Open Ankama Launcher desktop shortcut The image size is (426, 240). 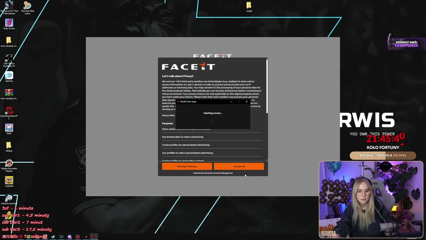pos(9,199)
